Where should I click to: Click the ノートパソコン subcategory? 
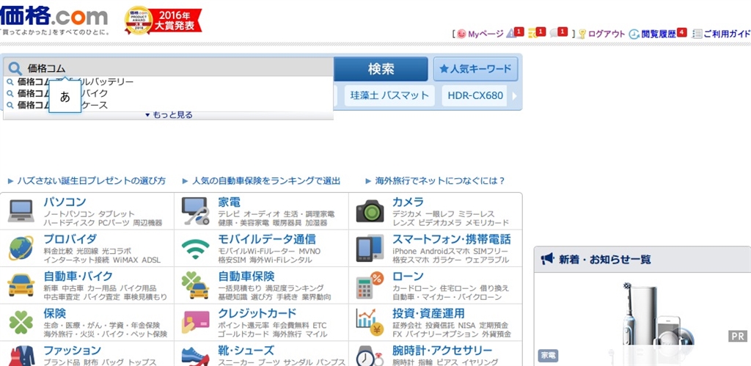pos(68,214)
